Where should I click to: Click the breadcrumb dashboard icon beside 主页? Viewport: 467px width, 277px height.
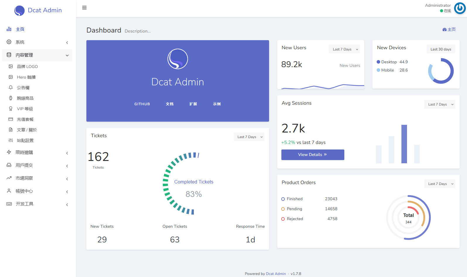click(x=444, y=30)
